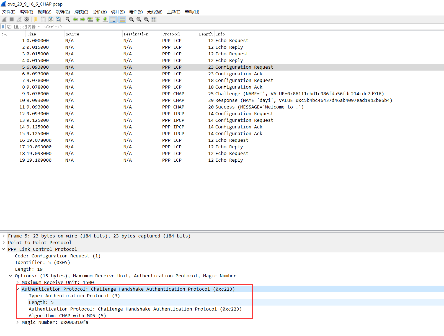Click the display filter input field
Image resolution: width=444 pixels, height=336 pixels.
(x=224, y=27)
